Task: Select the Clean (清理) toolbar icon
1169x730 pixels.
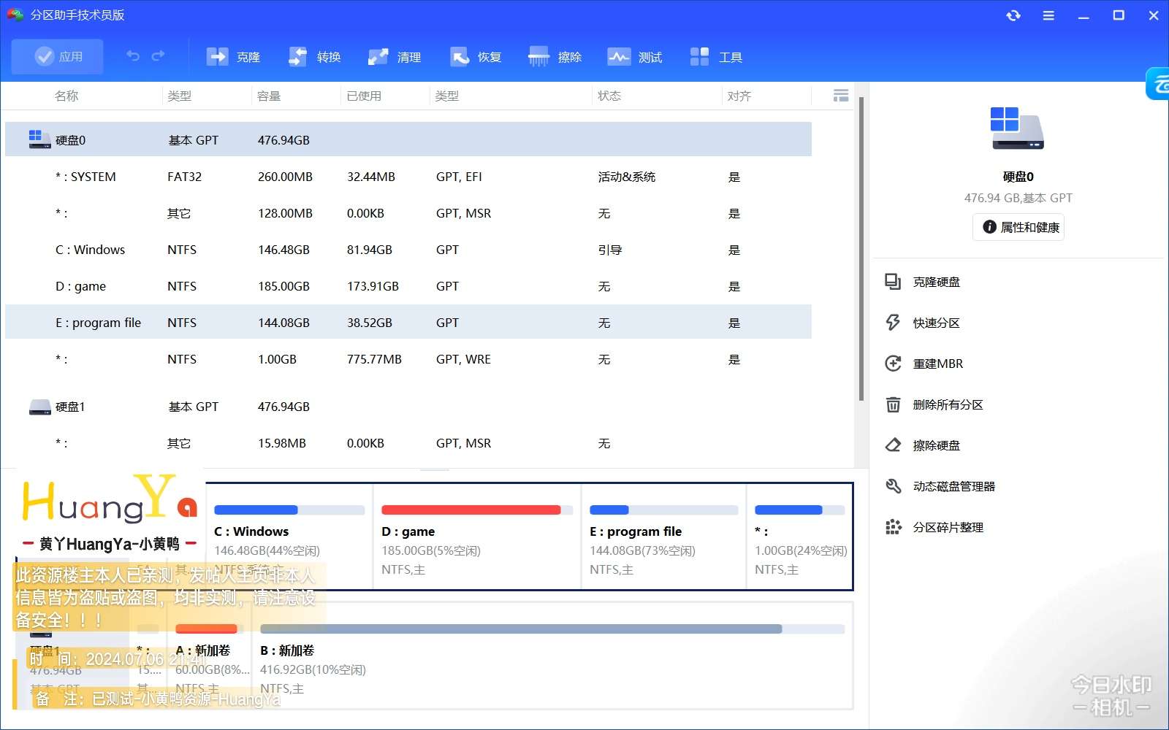Action: (378, 57)
